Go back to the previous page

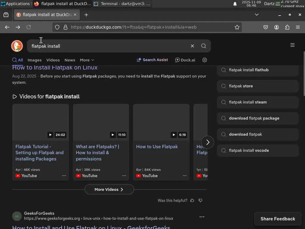tap(7, 27)
